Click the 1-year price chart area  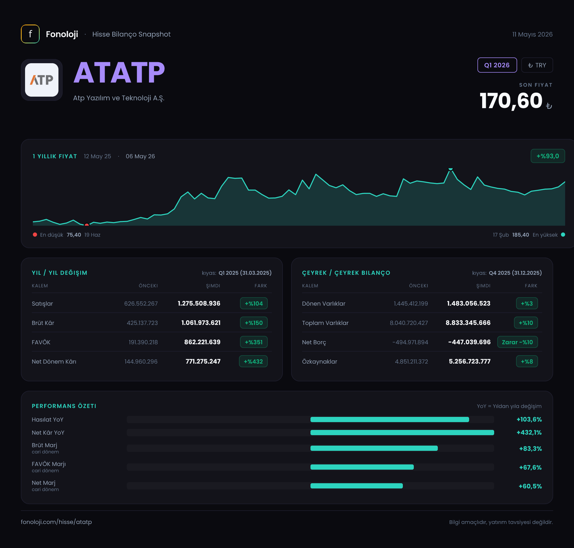[299, 196]
